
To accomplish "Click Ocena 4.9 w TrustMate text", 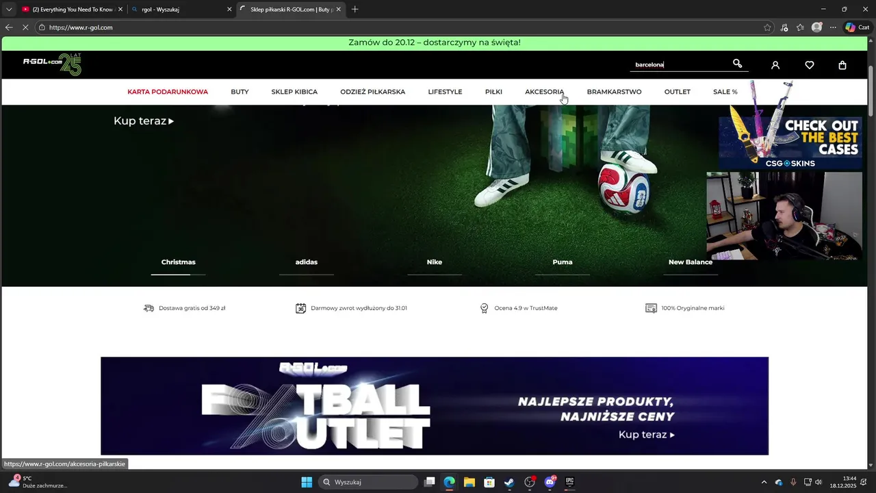I will tap(526, 308).
